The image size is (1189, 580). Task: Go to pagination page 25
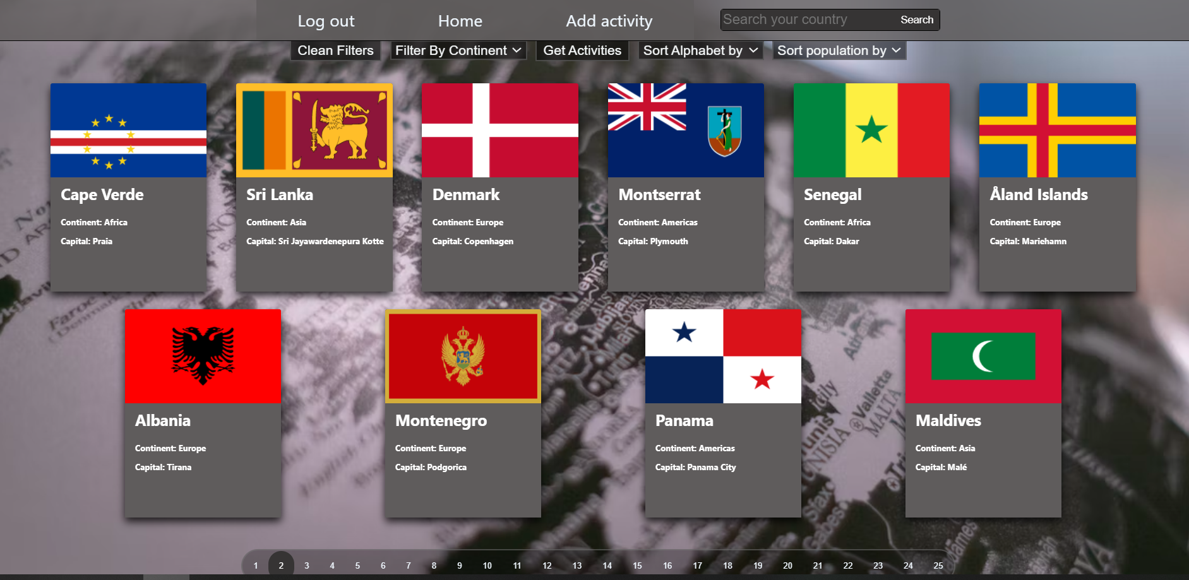coord(938,565)
